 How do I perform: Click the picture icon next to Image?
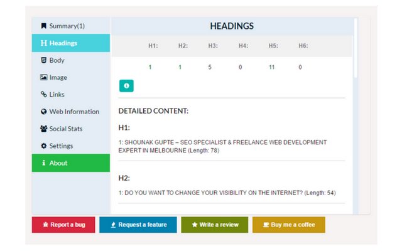[x=43, y=77]
